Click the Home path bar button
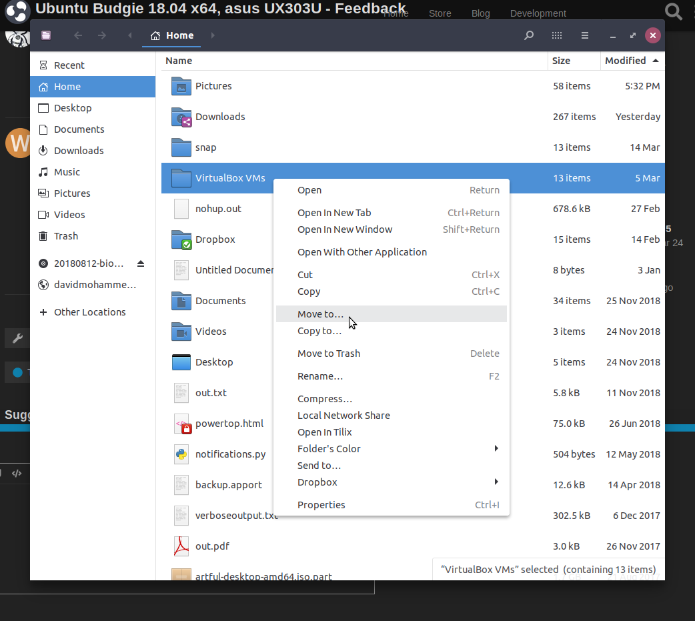The image size is (695, 621). (173, 35)
